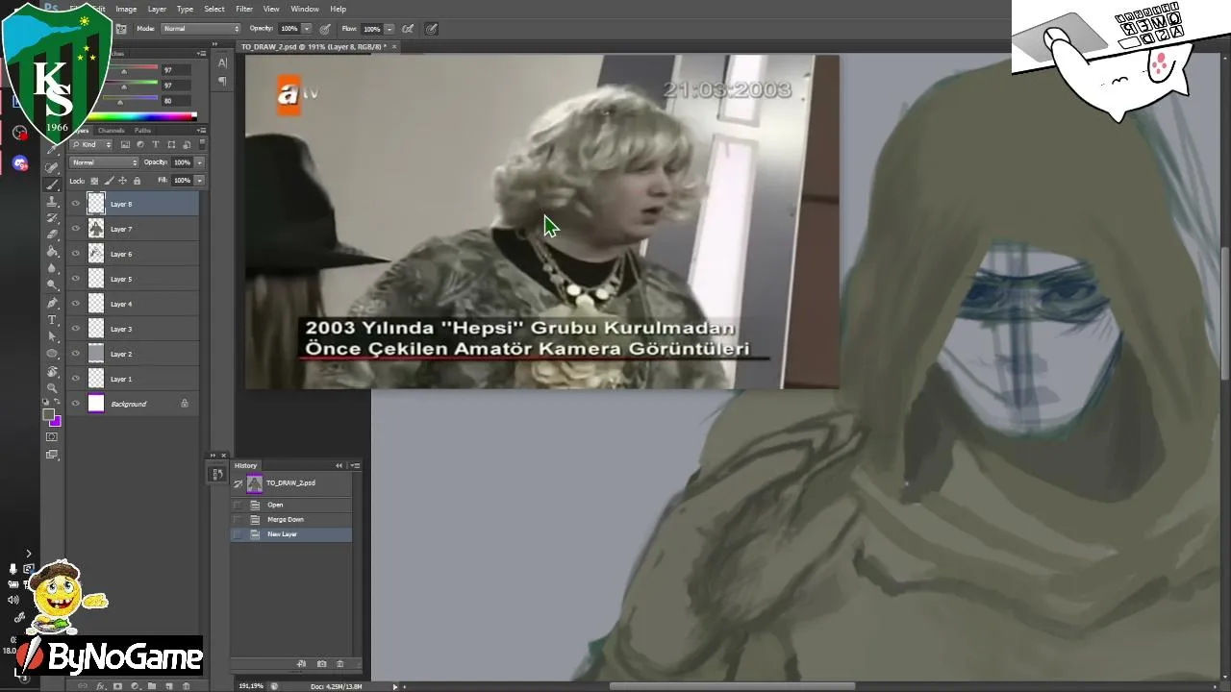Image resolution: width=1231 pixels, height=692 pixels.
Task: Create new fill or adjustment layer
Action: (x=135, y=686)
